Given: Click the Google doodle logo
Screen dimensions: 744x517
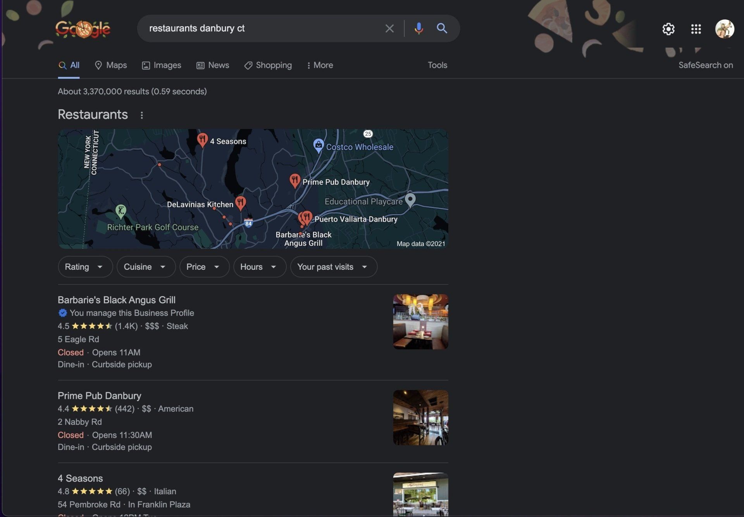Looking at the screenshot, I should [83, 29].
